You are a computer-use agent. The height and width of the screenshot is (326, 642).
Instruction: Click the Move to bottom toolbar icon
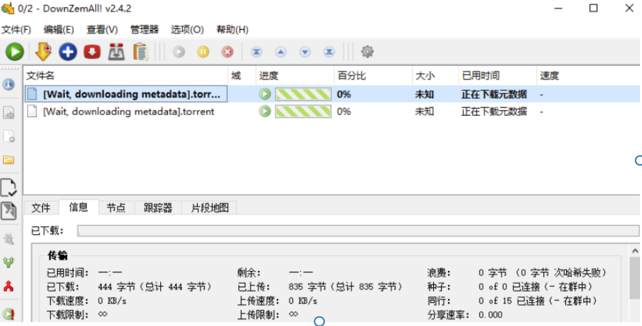[x=329, y=52]
